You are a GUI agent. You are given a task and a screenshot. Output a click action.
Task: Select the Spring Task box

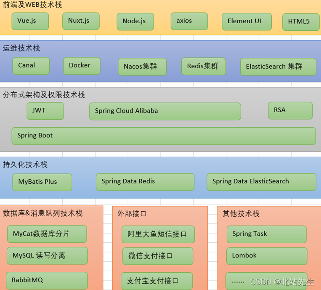267,234
